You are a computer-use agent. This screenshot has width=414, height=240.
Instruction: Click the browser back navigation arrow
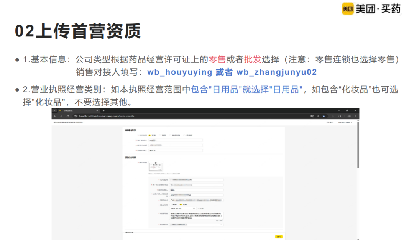(x=55, y=116)
